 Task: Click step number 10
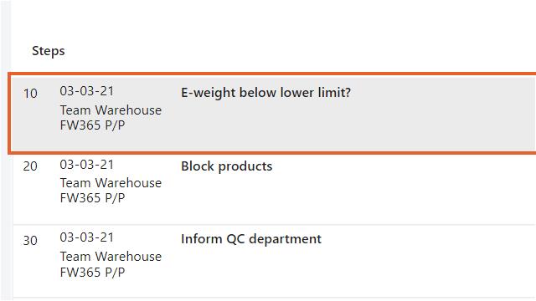30,93
